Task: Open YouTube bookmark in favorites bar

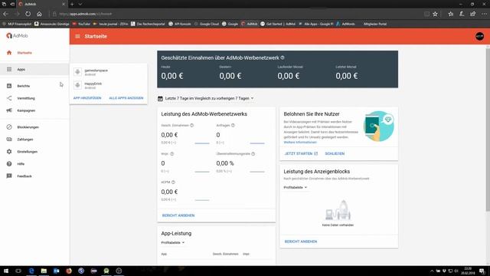Action: tap(81, 24)
